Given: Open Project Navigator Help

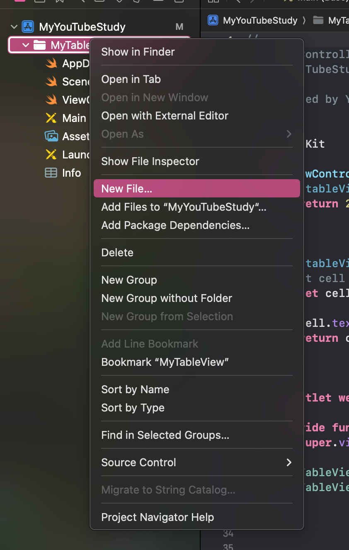Looking at the screenshot, I should (158, 517).
